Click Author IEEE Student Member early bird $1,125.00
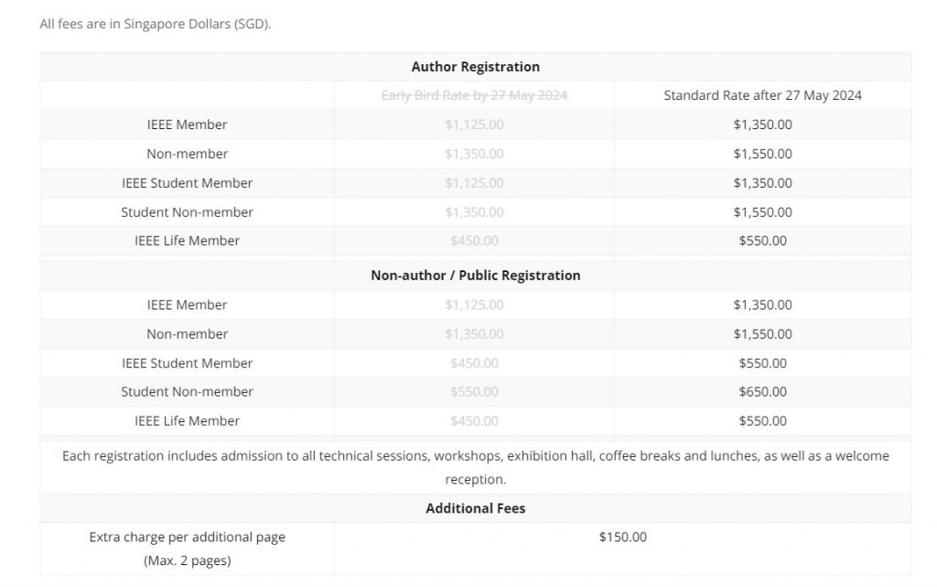937x587 pixels. coord(474,183)
